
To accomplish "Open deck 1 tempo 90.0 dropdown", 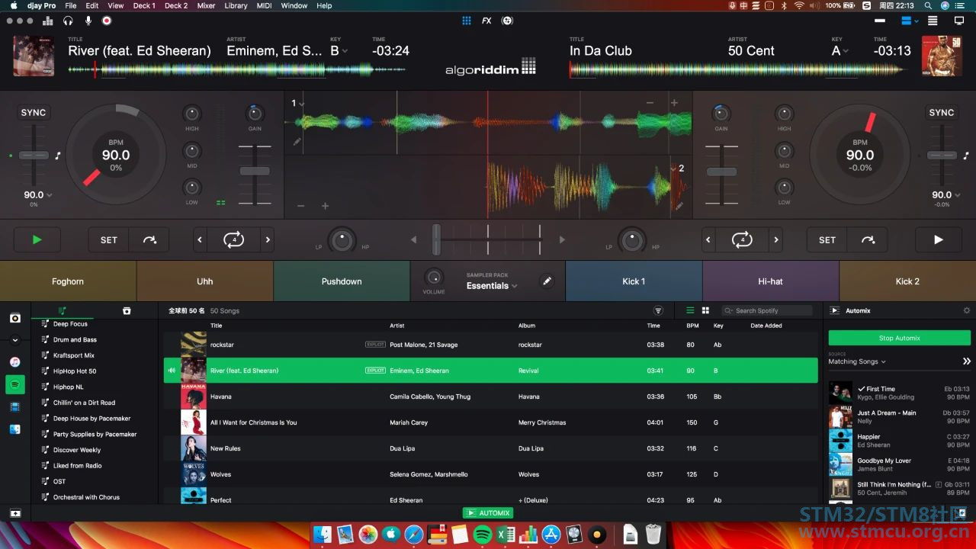I will point(37,194).
